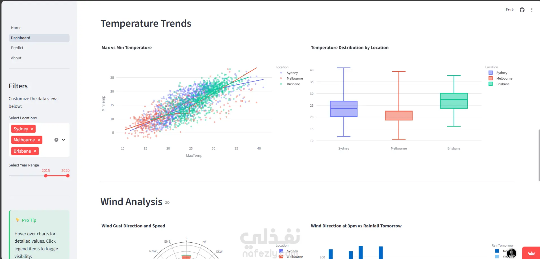540x259 pixels.
Task: Remove Sydney tag from locations
Action: [x=32, y=129]
